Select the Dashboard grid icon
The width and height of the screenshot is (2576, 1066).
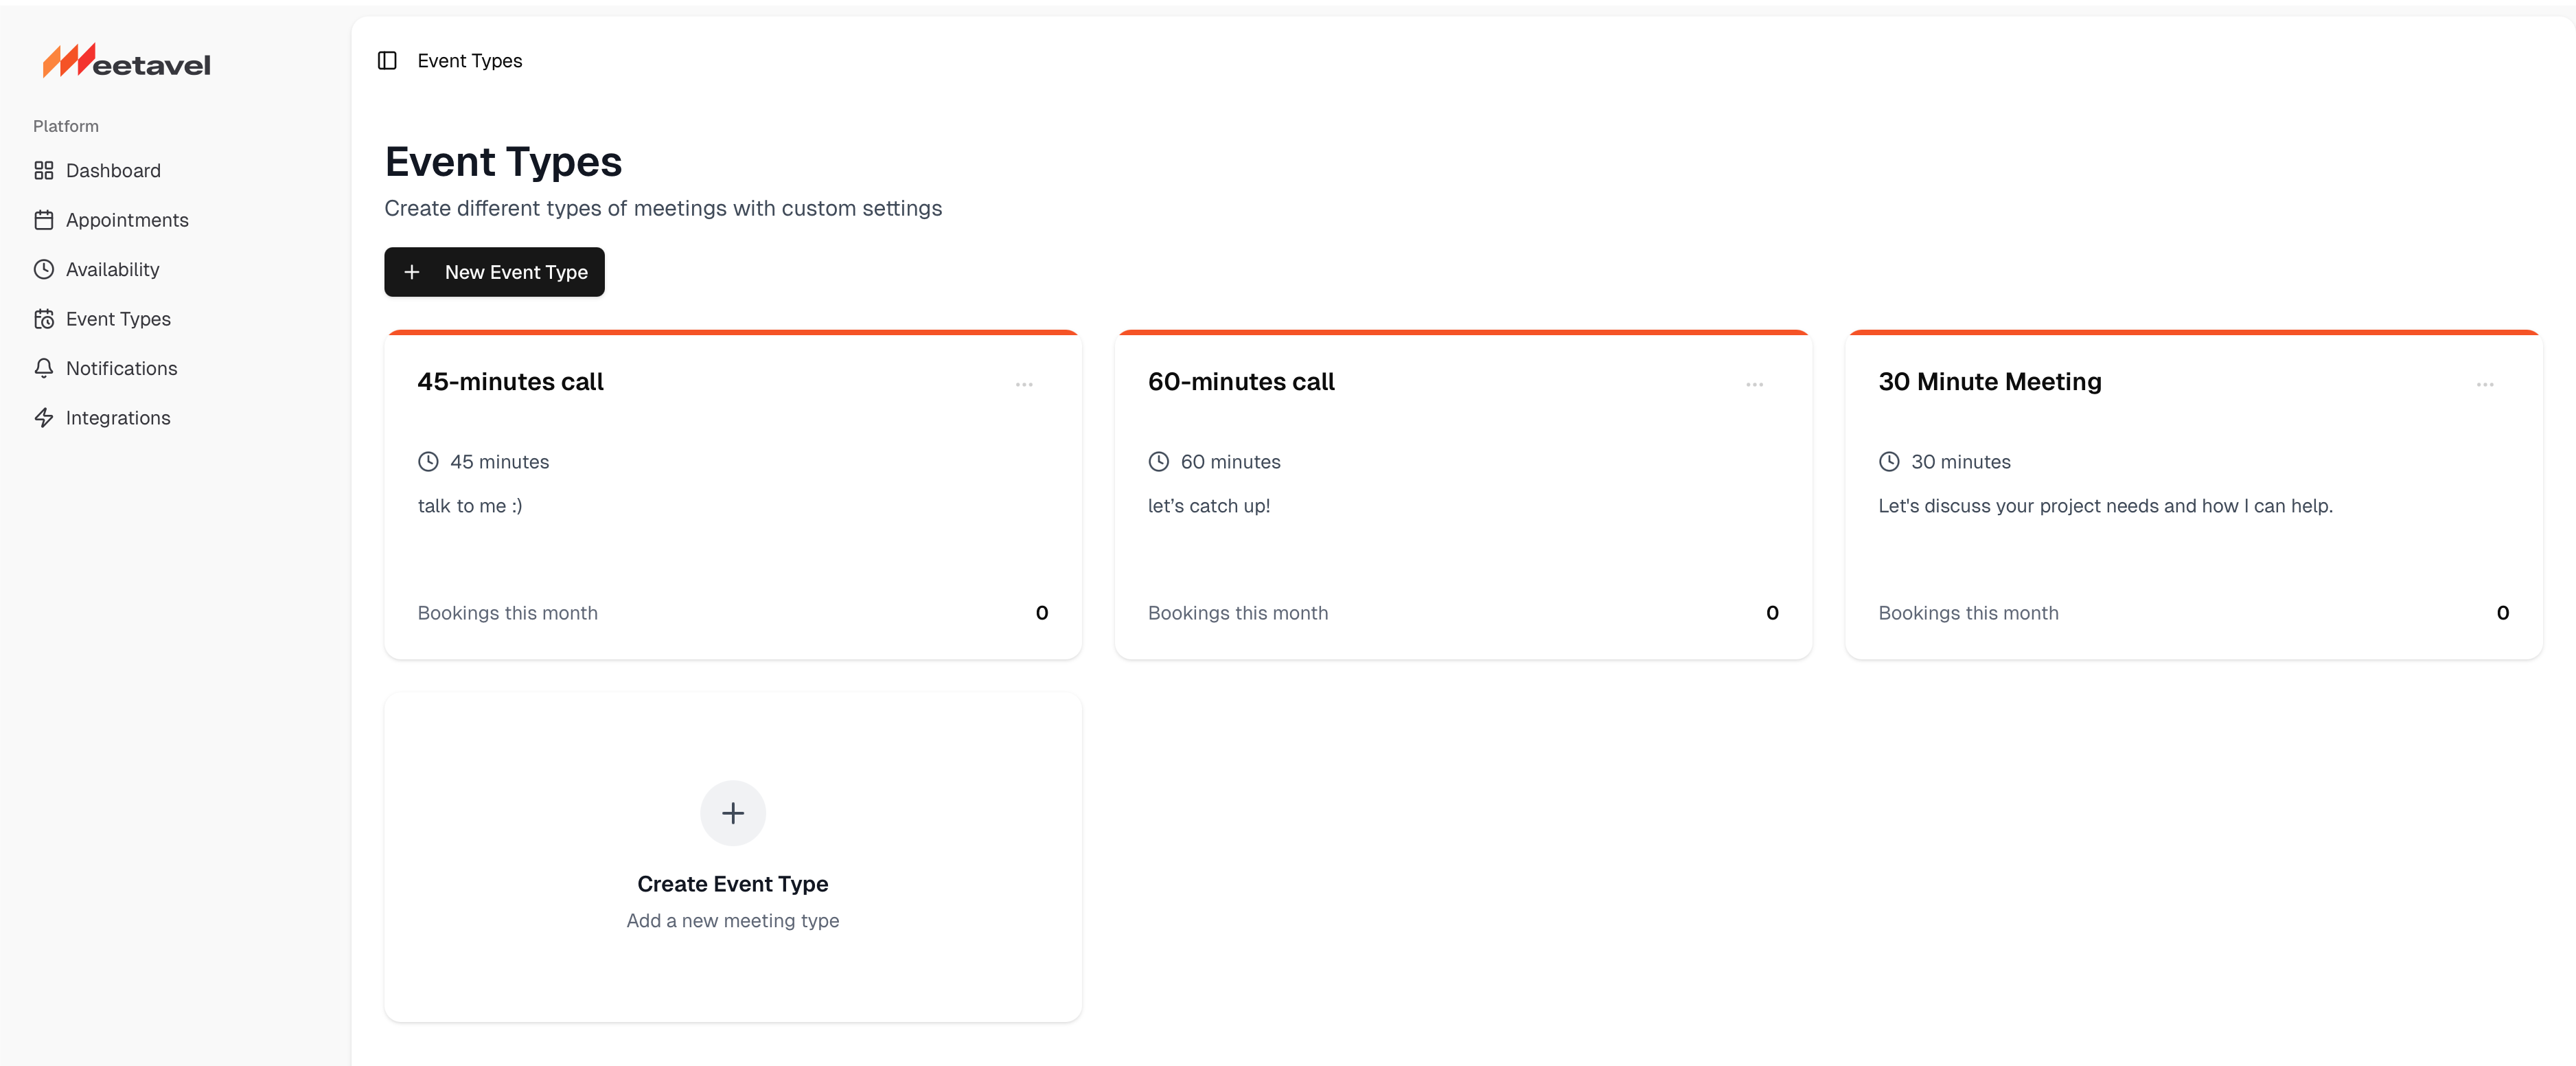coord(44,170)
